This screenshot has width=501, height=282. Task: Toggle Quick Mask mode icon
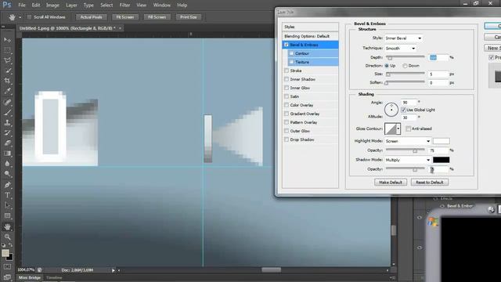(x=7, y=266)
